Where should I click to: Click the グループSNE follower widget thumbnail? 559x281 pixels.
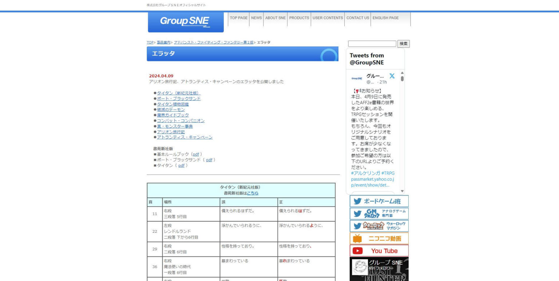360,267
